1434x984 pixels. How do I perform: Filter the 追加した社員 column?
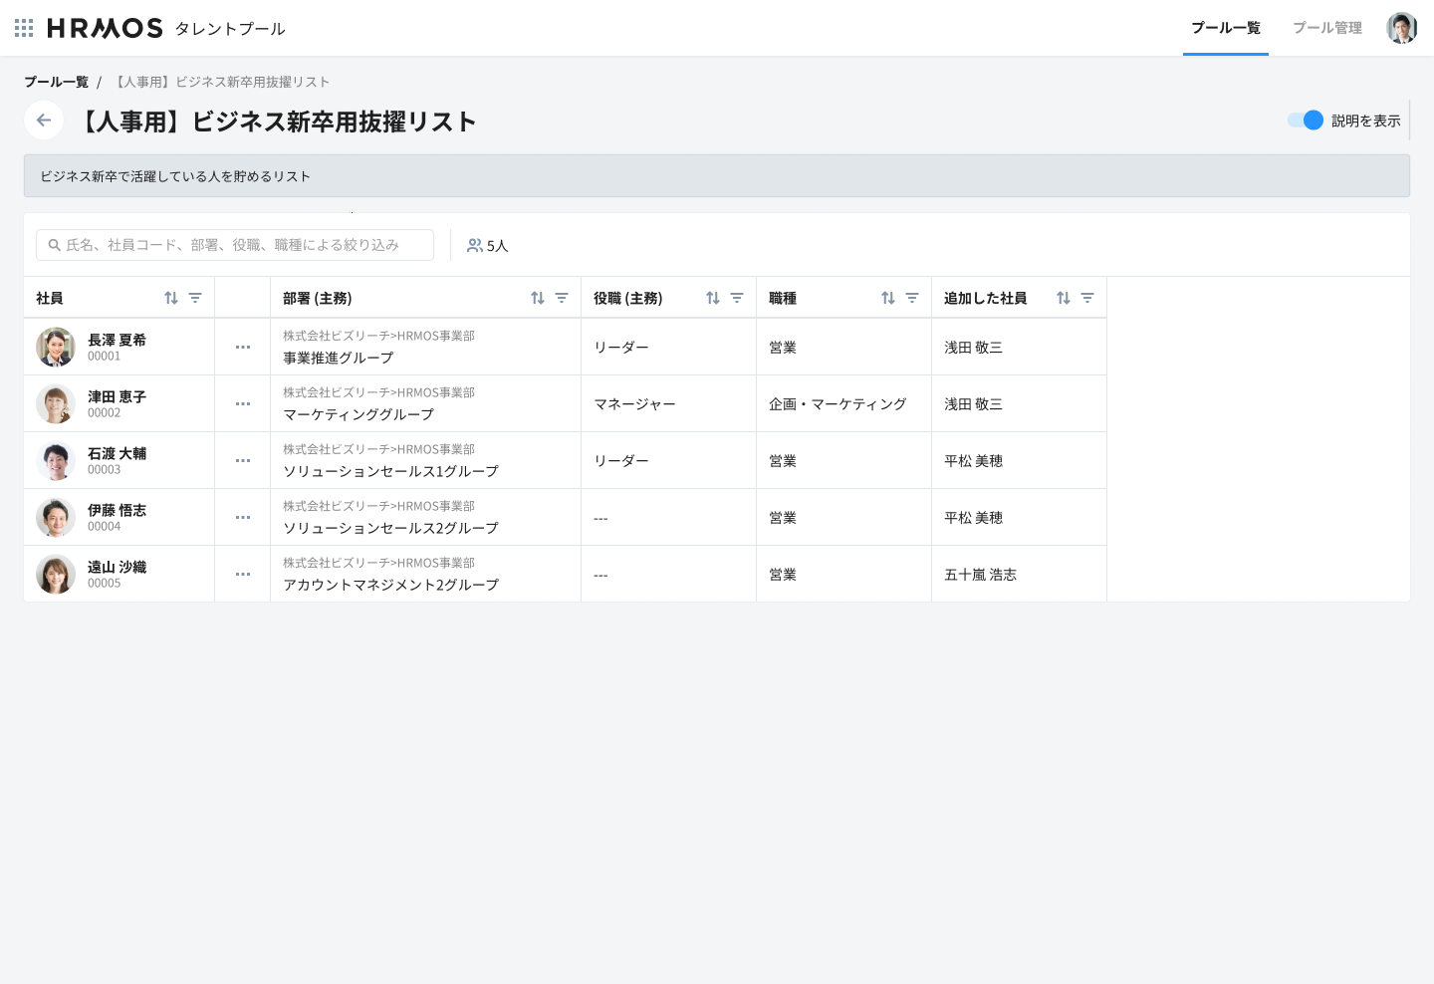click(x=1087, y=298)
